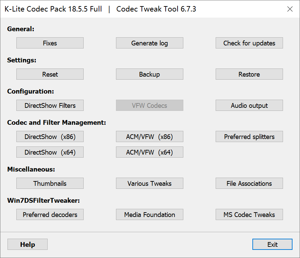300x258 pixels.
Task: Open ACM/VFW (x64) codec management
Action: pos(150,152)
